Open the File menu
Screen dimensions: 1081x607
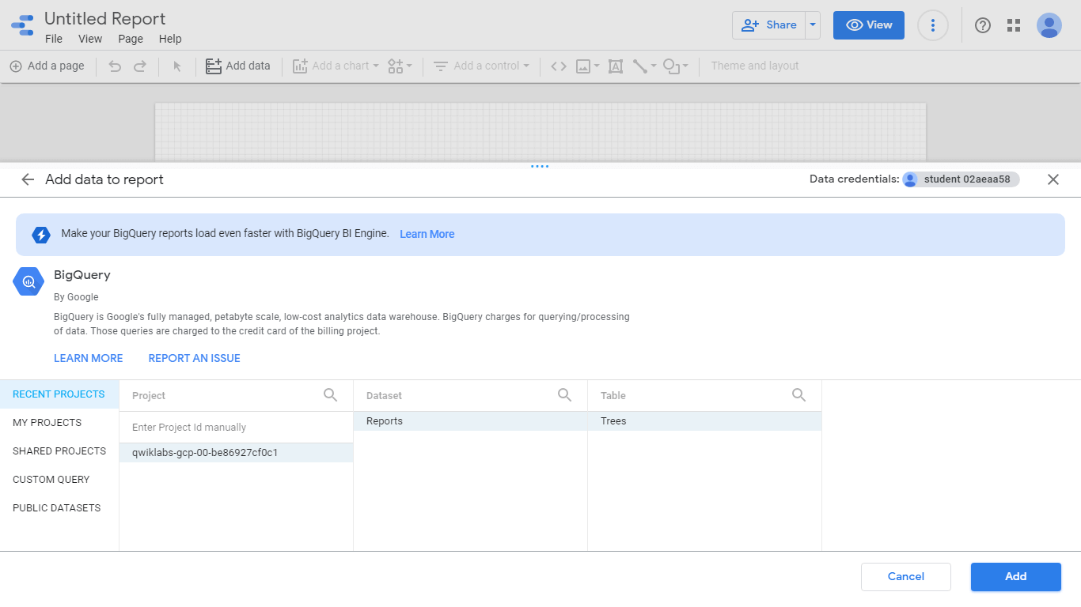pyautogui.click(x=54, y=39)
